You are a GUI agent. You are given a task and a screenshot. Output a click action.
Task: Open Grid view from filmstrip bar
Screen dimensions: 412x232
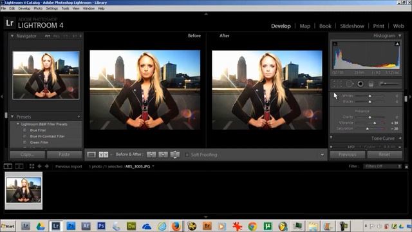click(x=32, y=166)
